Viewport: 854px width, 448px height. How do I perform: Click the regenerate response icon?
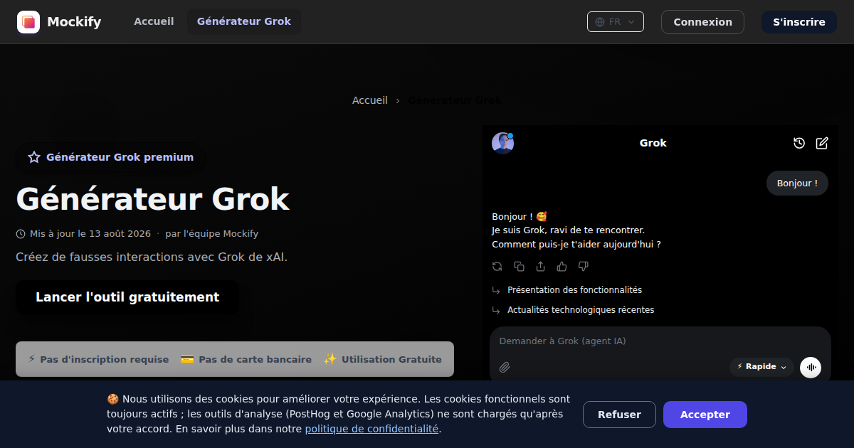[x=497, y=267]
